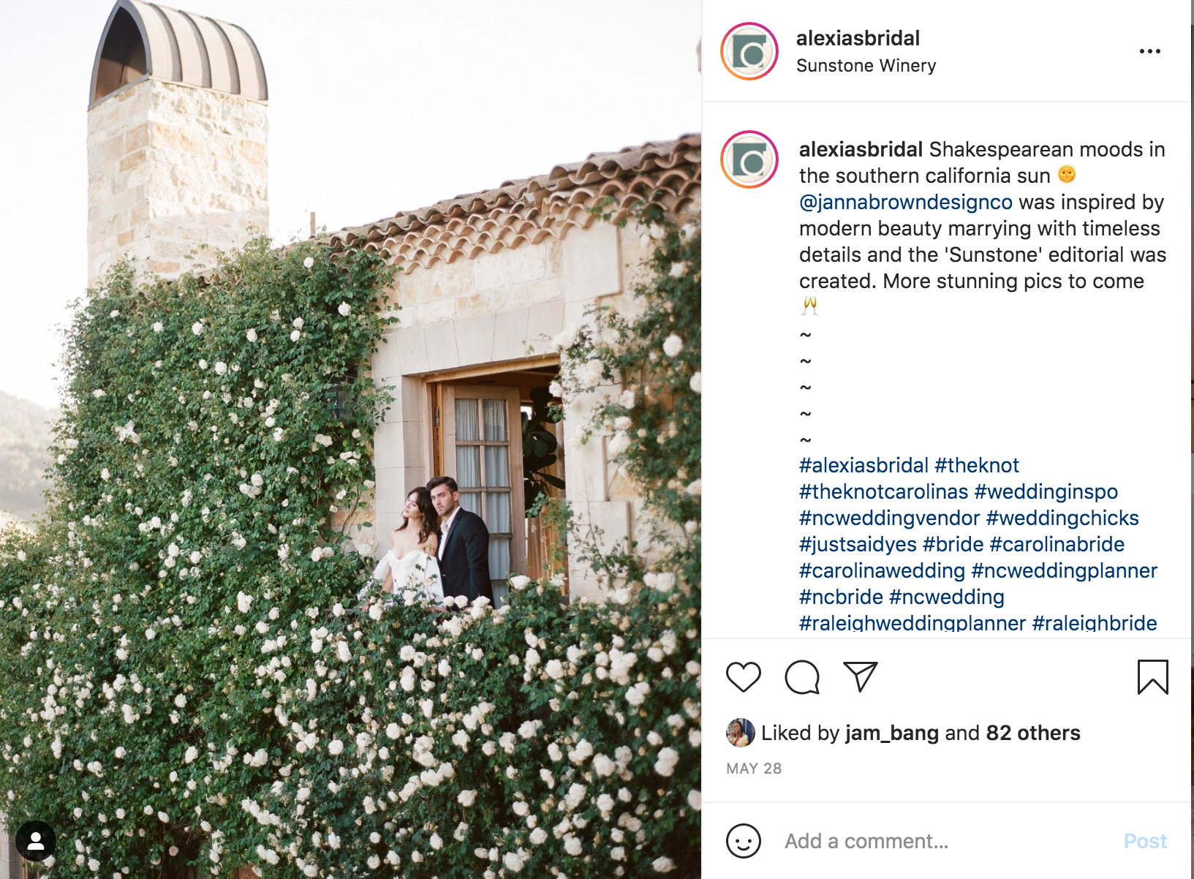Open the three dots more options menu
Screen dimensions: 1194x879
tap(1150, 51)
